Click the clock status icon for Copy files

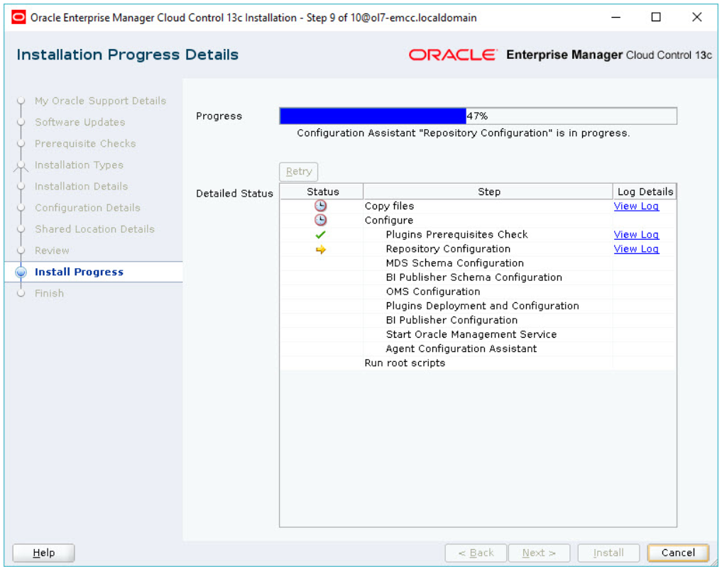pos(320,206)
